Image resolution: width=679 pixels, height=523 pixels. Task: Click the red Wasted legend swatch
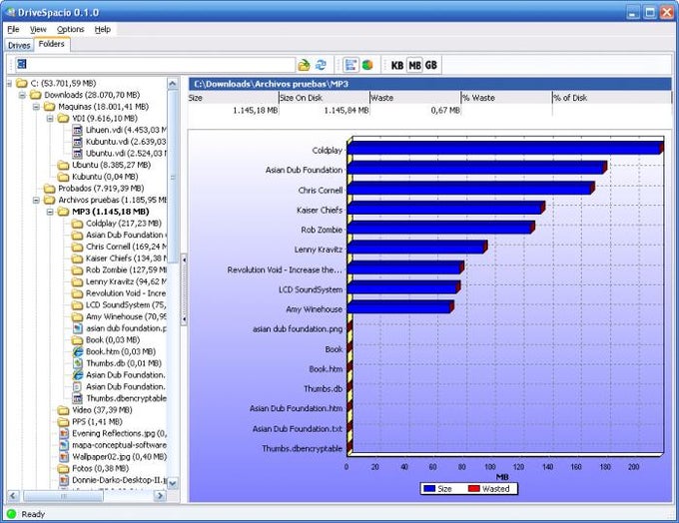coord(474,489)
